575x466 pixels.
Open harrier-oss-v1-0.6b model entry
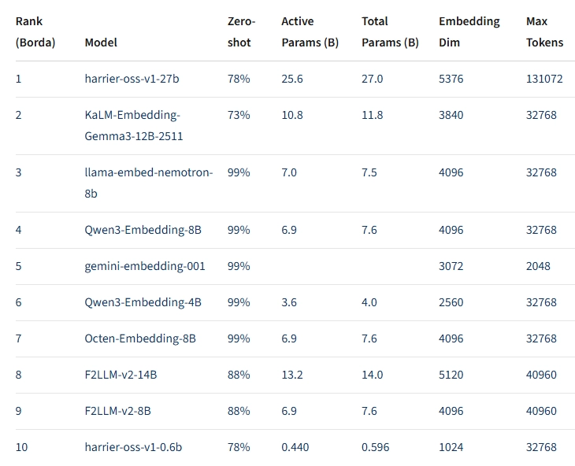point(133,447)
